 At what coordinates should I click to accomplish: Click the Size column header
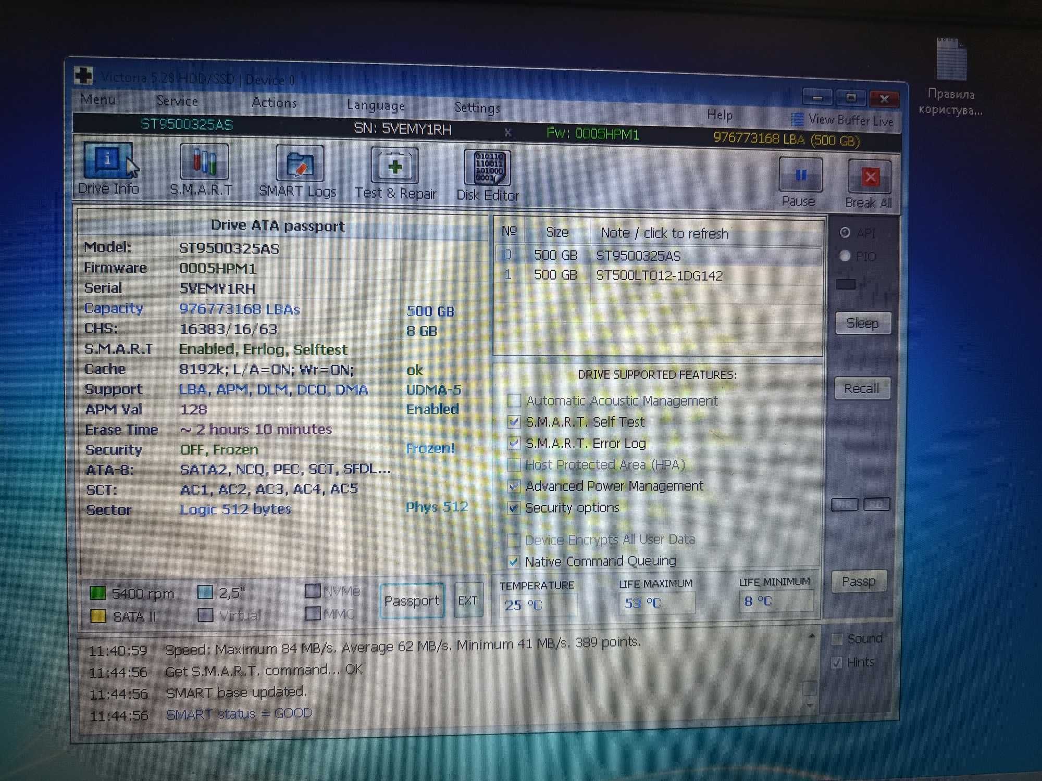pos(557,232)
